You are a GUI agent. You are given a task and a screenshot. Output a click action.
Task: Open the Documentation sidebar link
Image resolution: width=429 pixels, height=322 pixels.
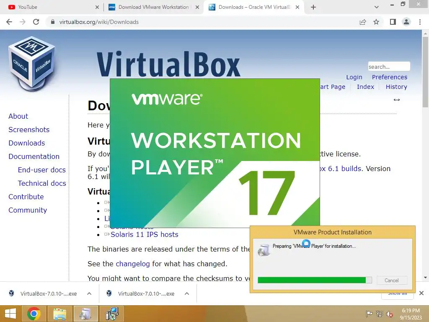click(x=34, y=156)
